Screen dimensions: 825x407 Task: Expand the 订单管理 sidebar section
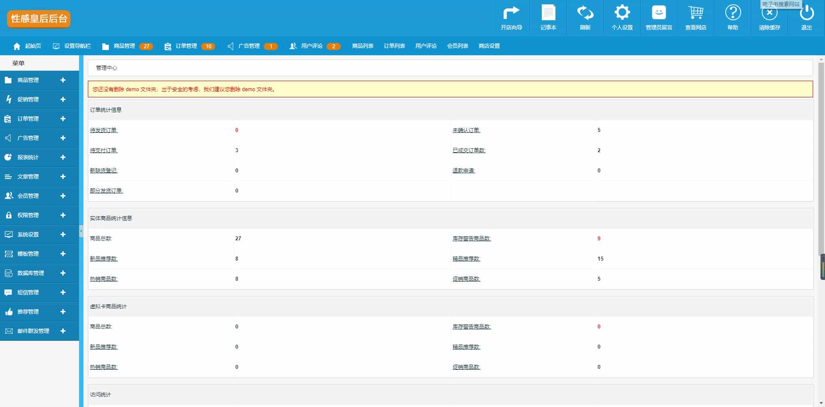(63, 119)
